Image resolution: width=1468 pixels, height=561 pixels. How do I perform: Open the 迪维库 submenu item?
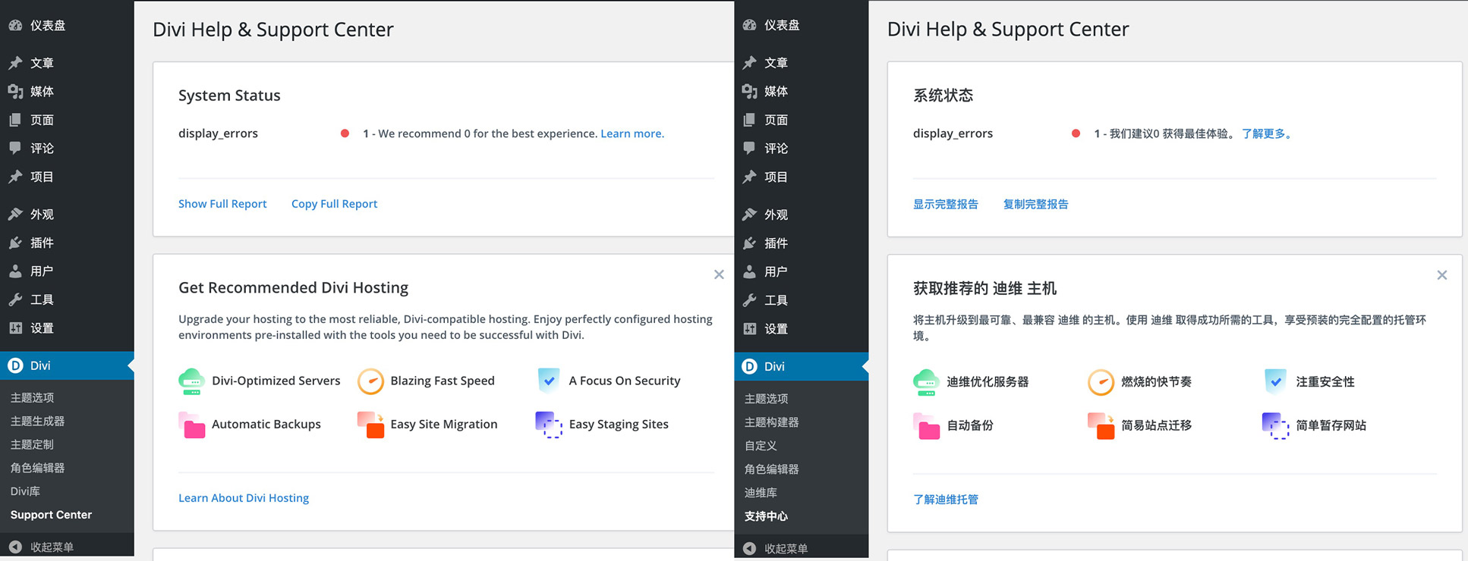click(761, 493)
